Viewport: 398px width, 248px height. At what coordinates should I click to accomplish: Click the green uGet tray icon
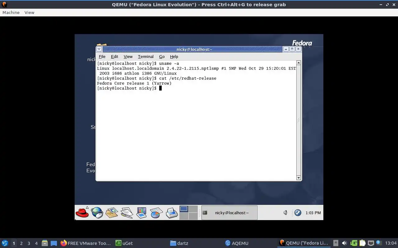tap(354, 243)
